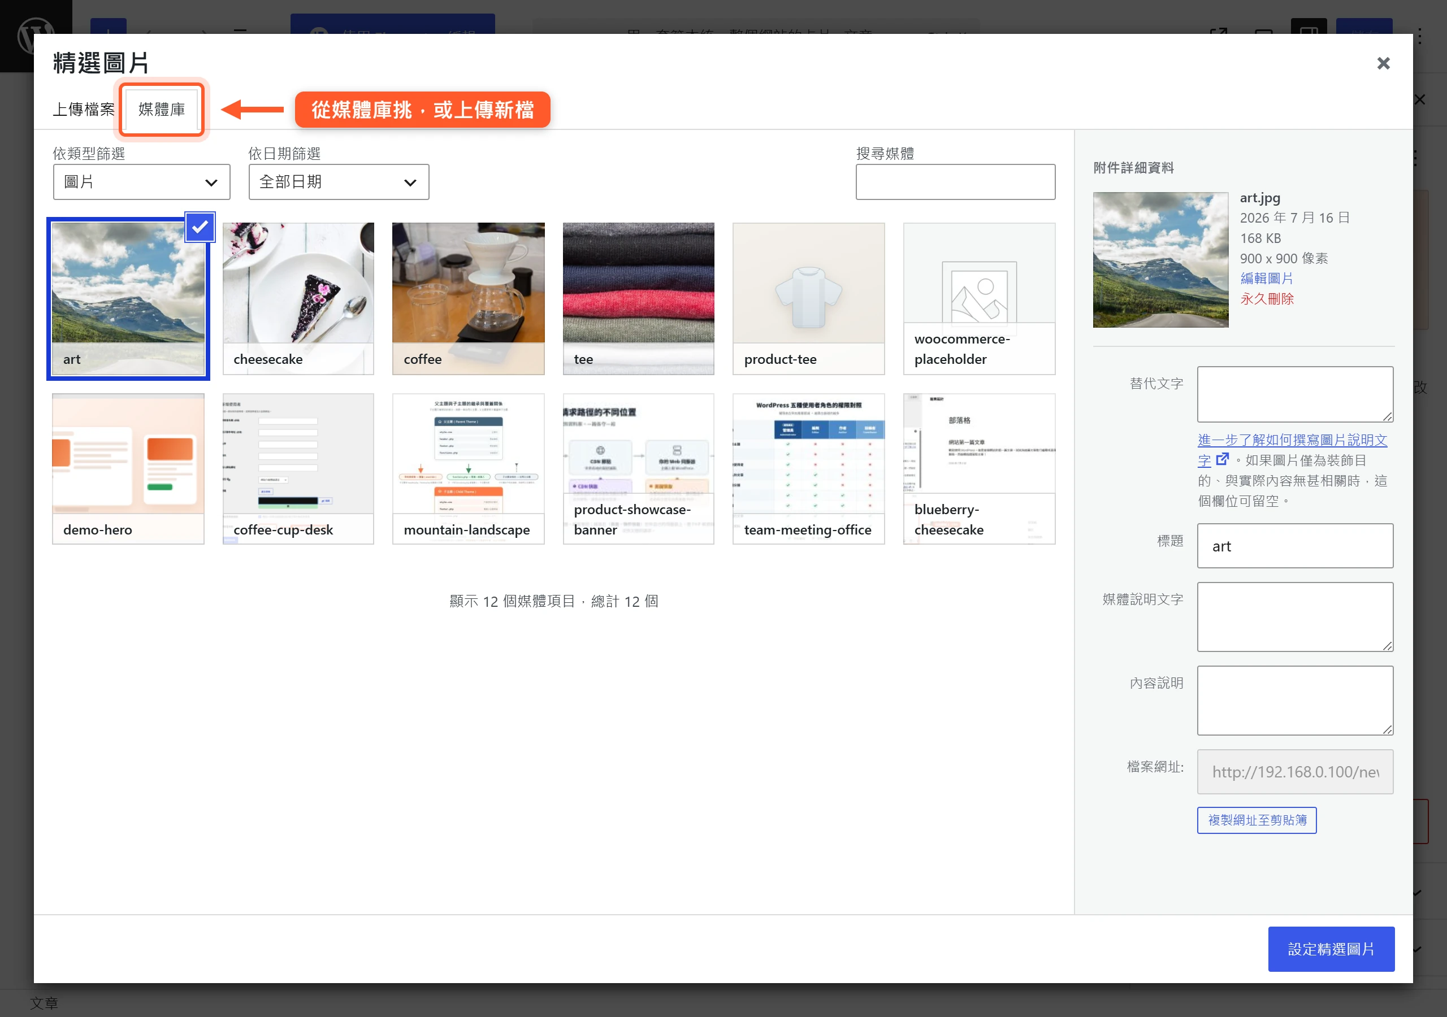This screenshot has width=1447, height=1017.
Task: Select the coffee thumbnail
Action: pos(468,299)
